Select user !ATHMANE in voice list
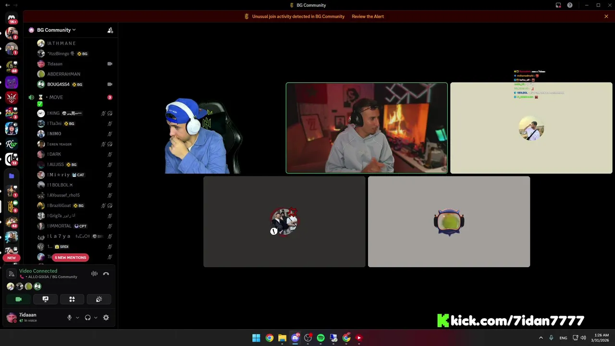615x346 pixels. coord(76,43)
